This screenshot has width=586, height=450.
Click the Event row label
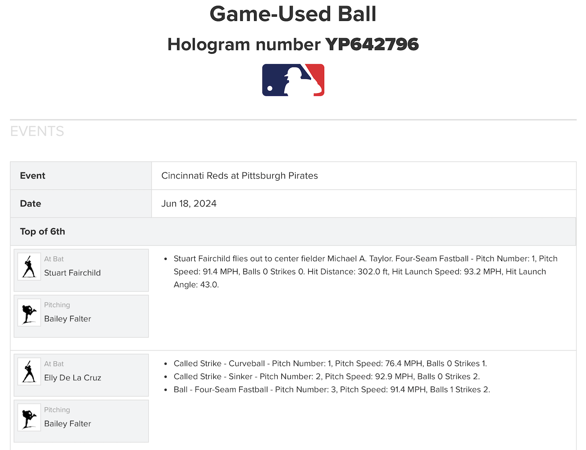(32, 176)
